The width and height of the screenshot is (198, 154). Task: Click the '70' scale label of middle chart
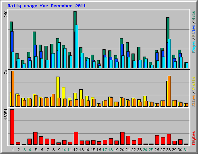[x=6, y=72]
